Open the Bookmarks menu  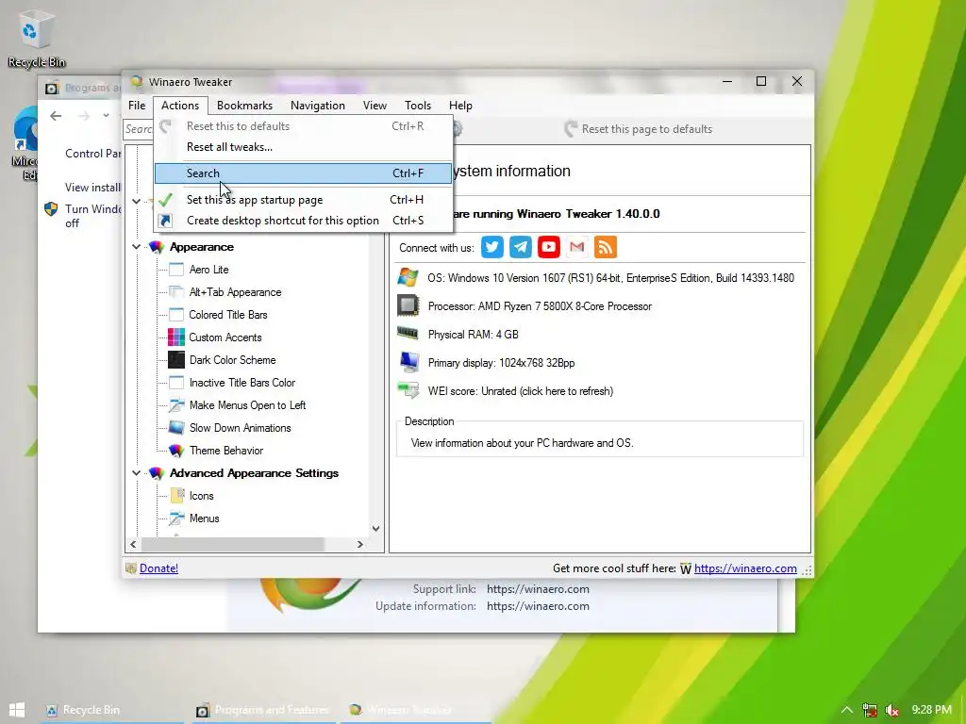(244, 106)
